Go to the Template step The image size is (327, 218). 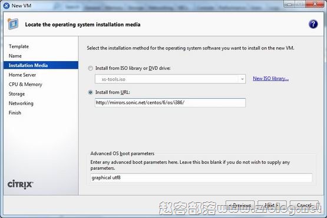pyautogui.click(x=19, y=46)
